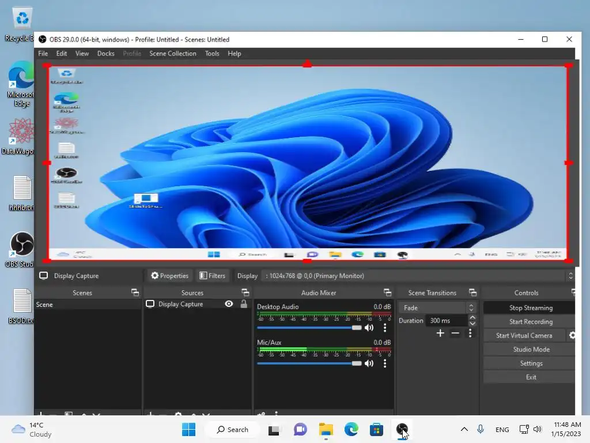
Task: Open Search on the taskbar
Action: 233,429
